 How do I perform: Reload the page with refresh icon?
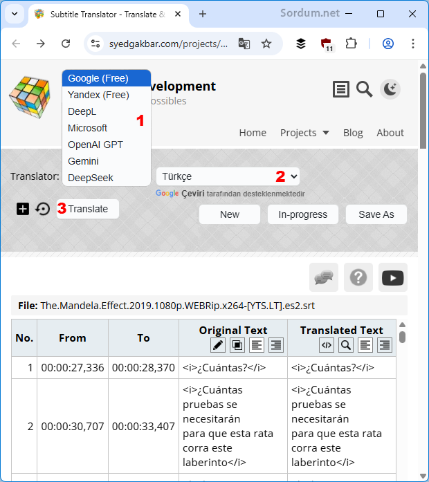[x=66, y=44]
